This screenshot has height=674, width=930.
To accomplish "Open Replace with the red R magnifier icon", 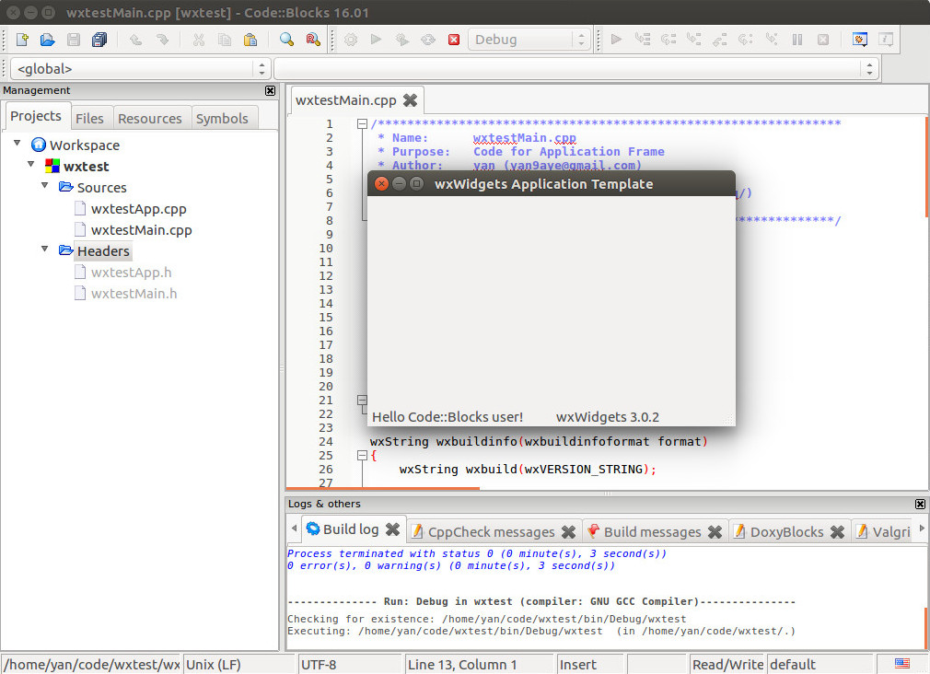I will [313, 40].
